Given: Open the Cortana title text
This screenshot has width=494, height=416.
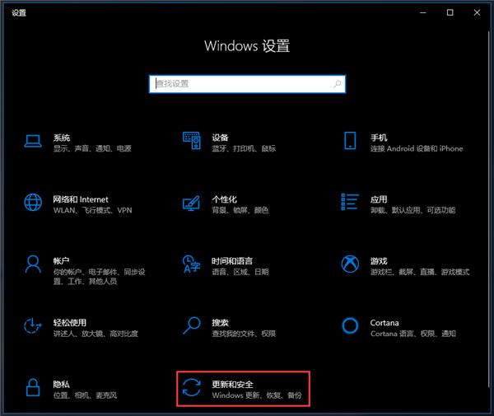Looking at the screenshot, I should tap(384, 323).
